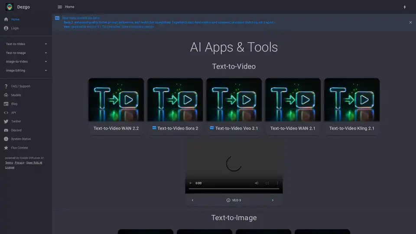Click the hamburger menu icon
Screen dimensions: 416x234
pos(59,7)
